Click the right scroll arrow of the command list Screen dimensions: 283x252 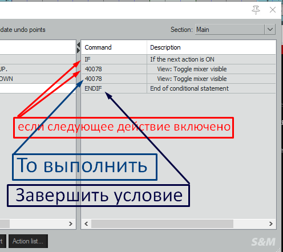tap(271, 224)
